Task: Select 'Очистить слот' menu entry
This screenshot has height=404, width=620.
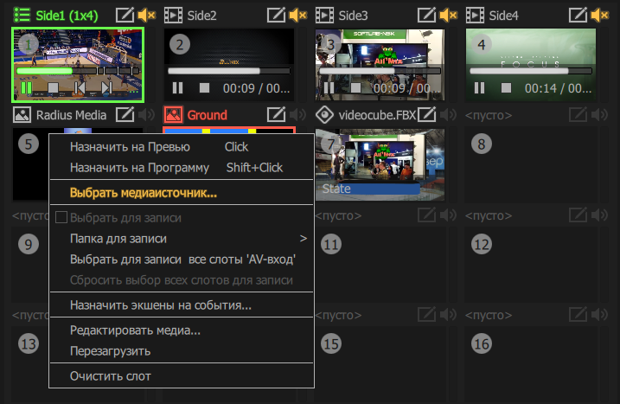Action: click(x=182, y=376)
